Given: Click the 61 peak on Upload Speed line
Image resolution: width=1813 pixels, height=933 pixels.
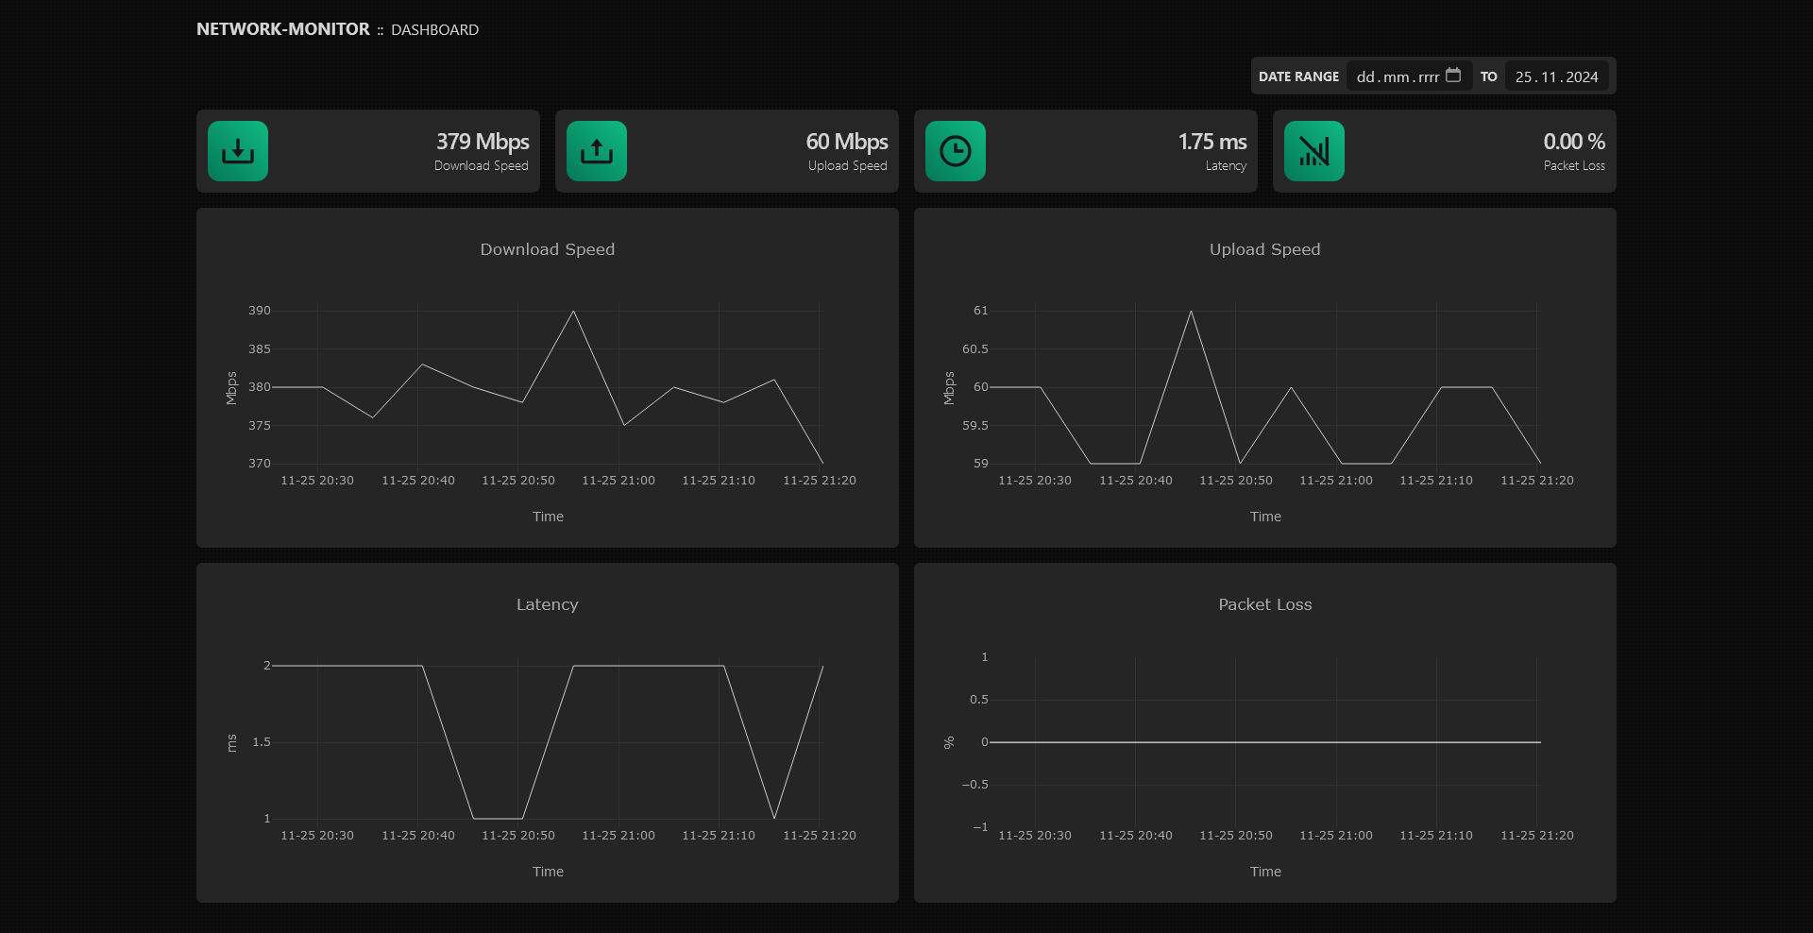Looking at the screenshot, I should [1191, 312].
